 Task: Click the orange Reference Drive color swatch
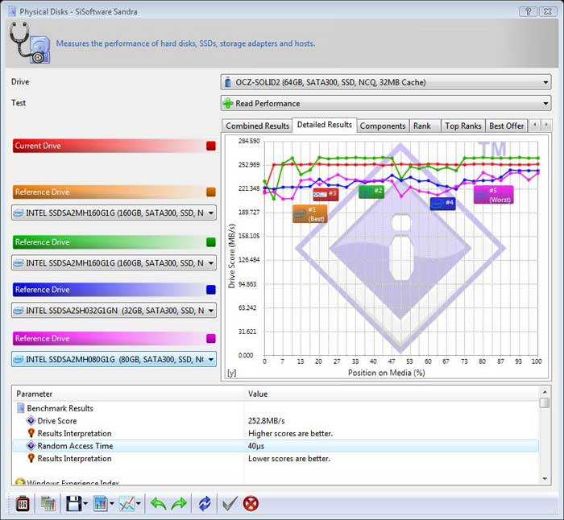(x=211, y=192)
